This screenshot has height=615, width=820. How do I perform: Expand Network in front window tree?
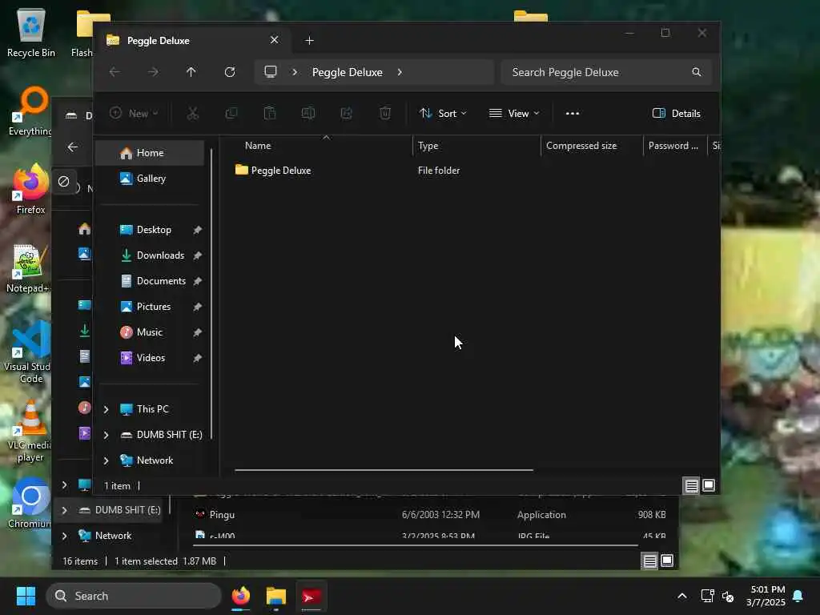(107, 460)
